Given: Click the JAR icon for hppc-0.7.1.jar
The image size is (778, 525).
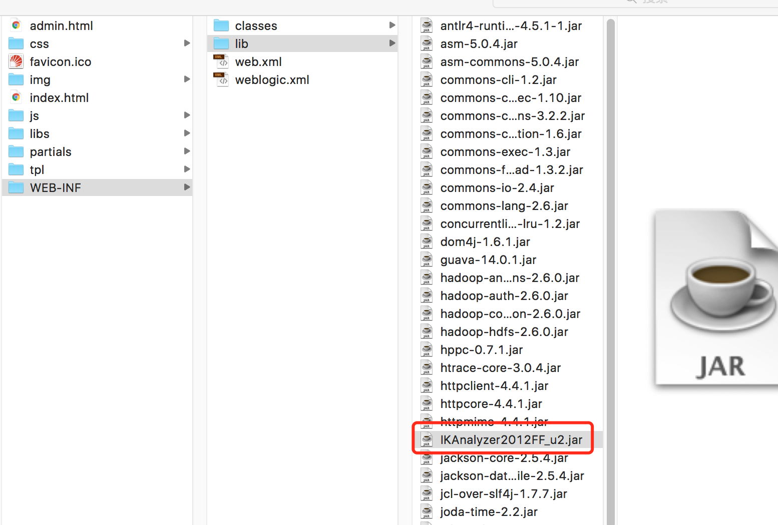Looking at the screenshot, I should pyautogui.click(x=427, y=349).
